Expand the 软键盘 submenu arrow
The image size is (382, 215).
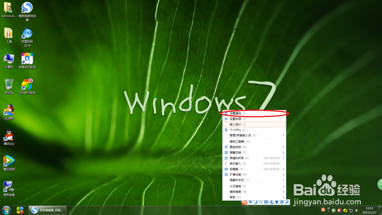pos(283,169)
